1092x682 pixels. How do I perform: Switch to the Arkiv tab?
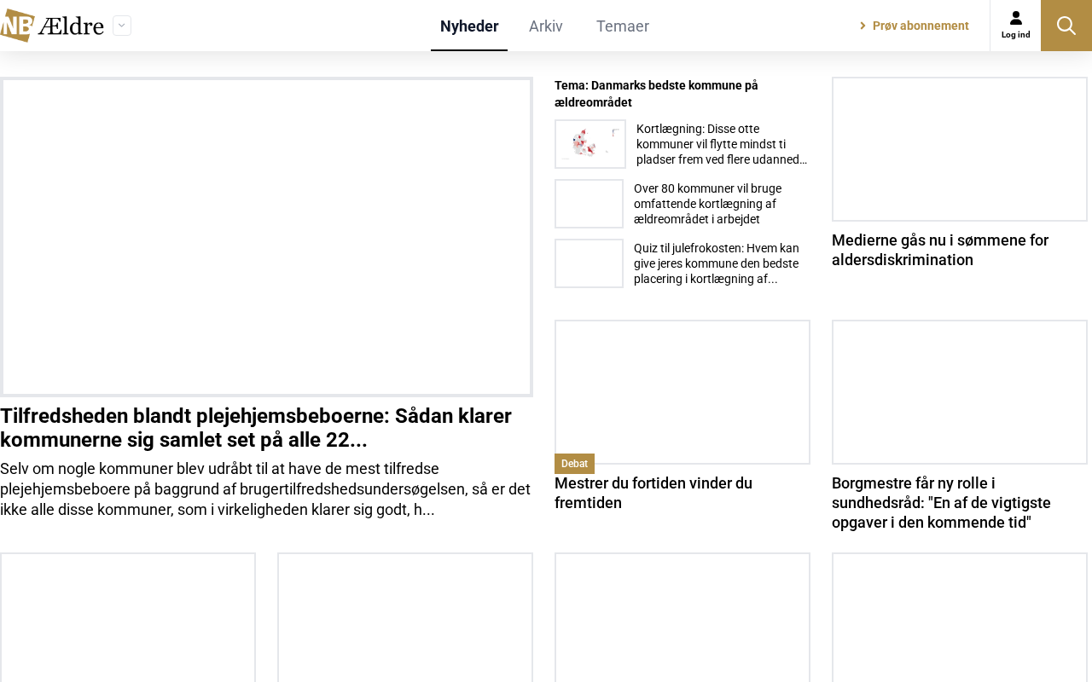point(546,26)
